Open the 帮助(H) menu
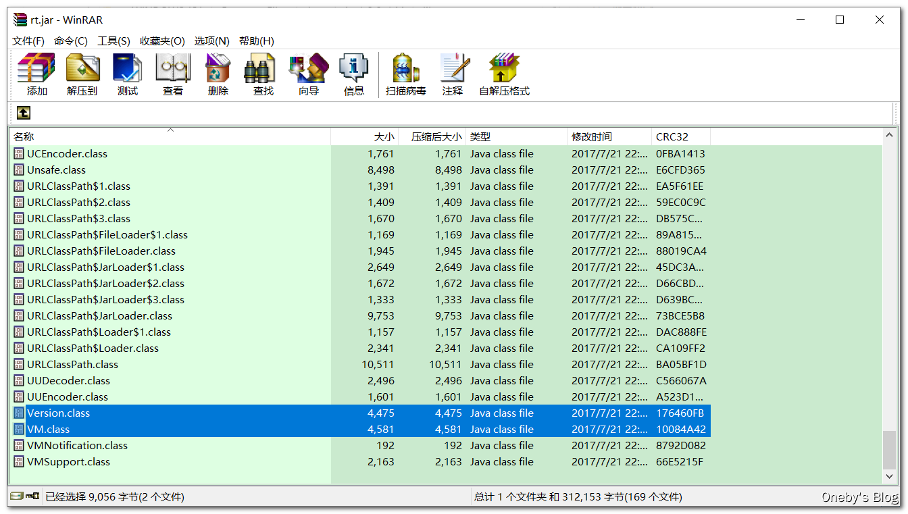Viewport: 908px width, 514px height. click(x=257, y=41)
